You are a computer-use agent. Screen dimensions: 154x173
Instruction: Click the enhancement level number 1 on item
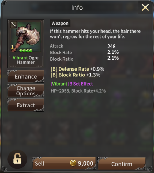click(x=12, y=47)
